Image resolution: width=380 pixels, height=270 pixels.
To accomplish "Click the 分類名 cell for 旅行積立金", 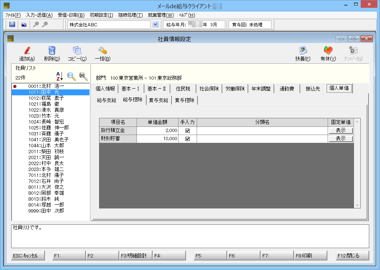I will [262, 131].
